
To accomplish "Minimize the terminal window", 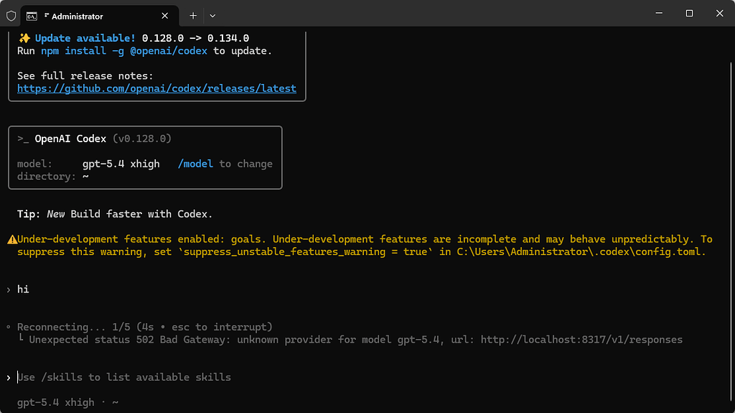I will pos(659,13).
